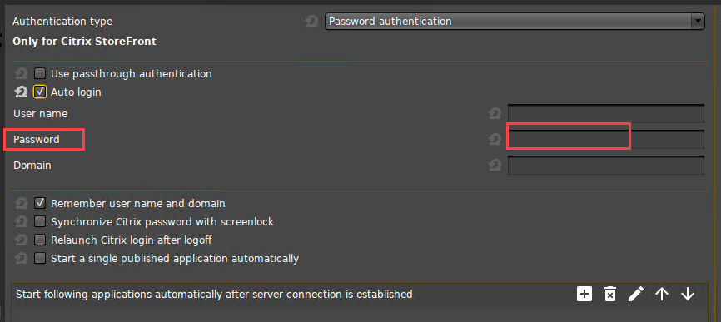Focus the Password input field

[x=605, y=139]
